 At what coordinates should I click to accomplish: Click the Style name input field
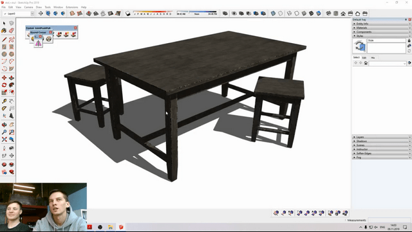(386, 40)
